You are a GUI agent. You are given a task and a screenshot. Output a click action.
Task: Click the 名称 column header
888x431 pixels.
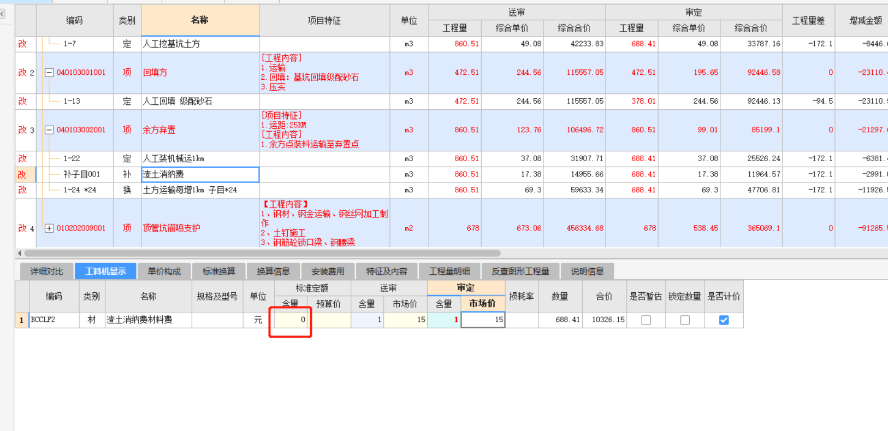(200, 20)
